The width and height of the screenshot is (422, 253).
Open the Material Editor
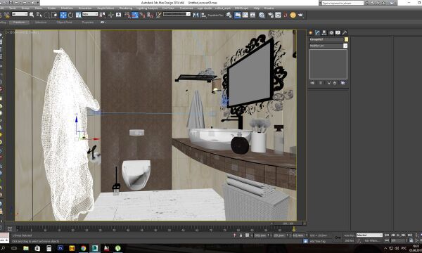(262, 15)
